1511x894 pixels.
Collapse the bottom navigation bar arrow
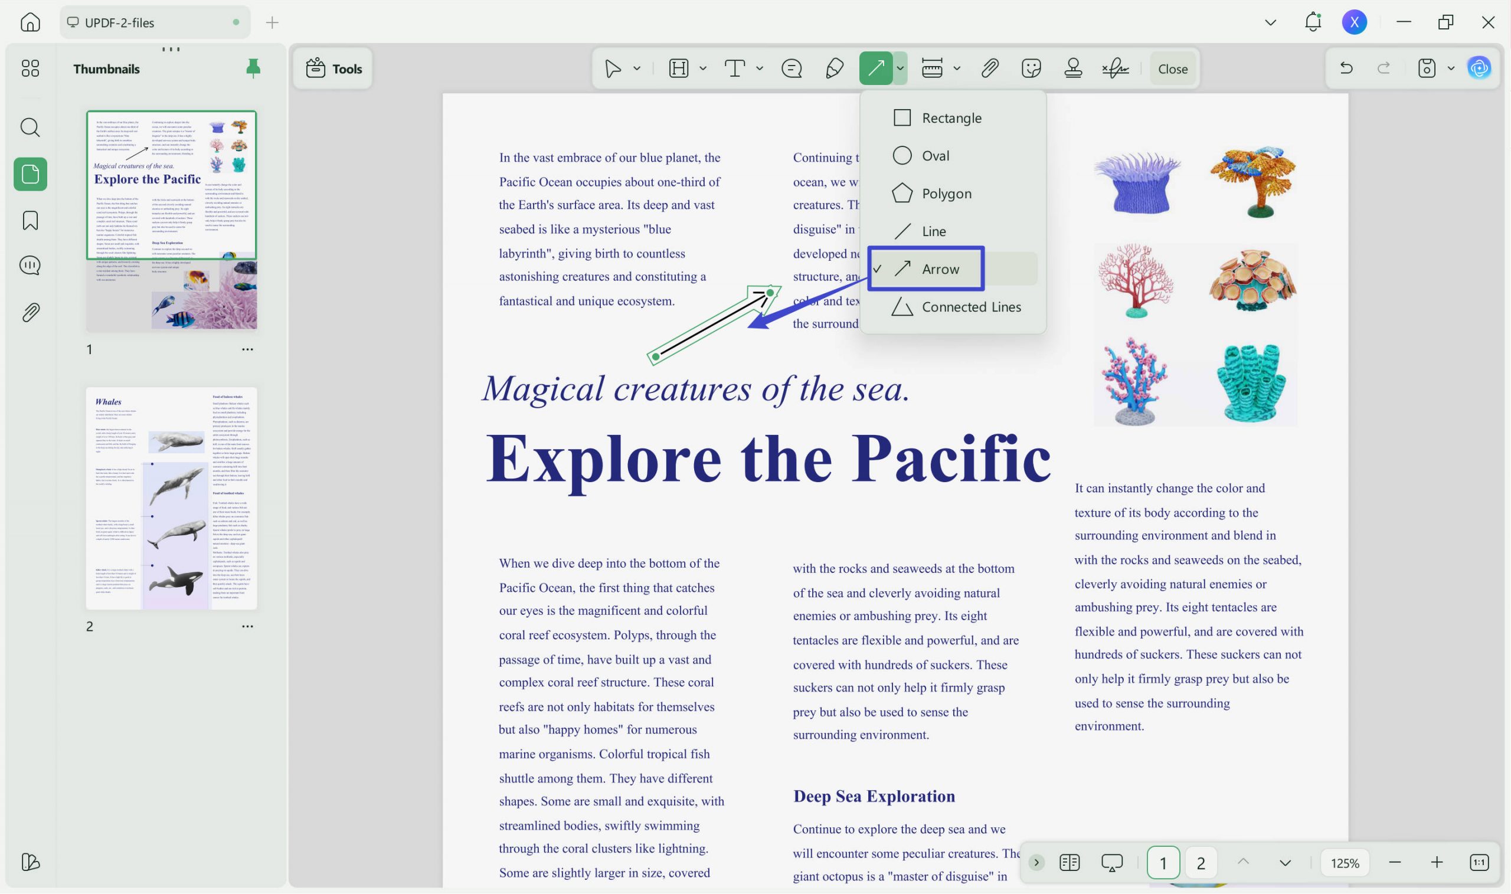tap(1036, 863)
